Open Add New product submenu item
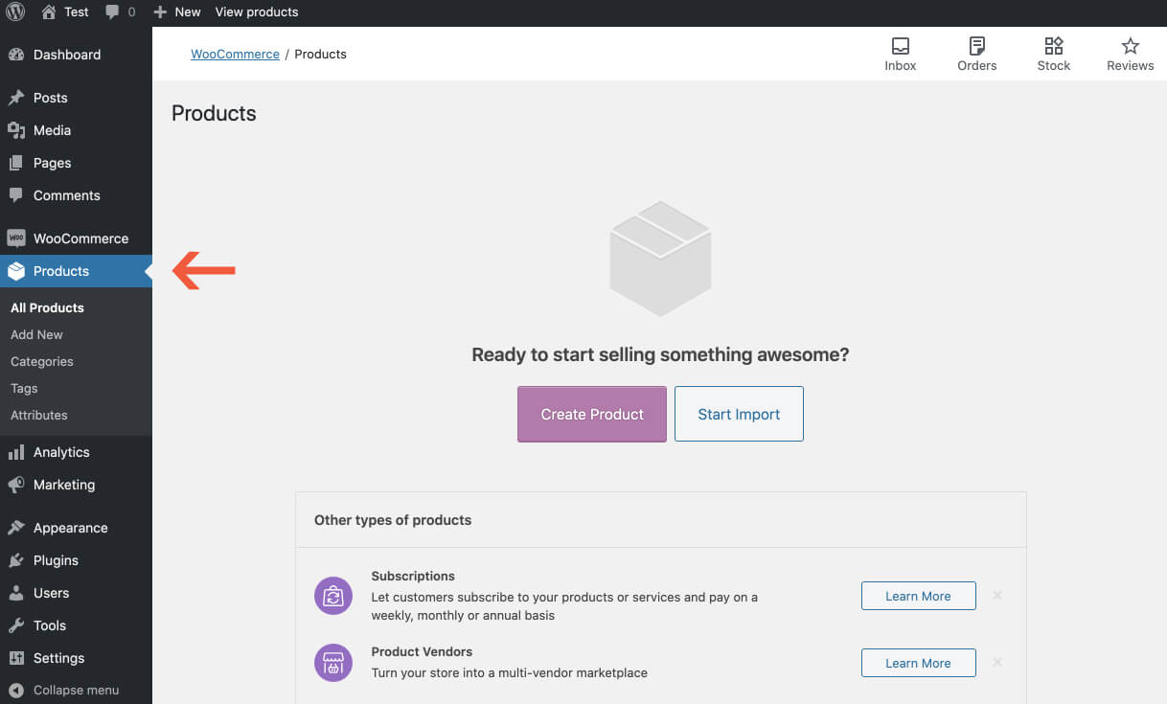 click(x=36, y=334)
